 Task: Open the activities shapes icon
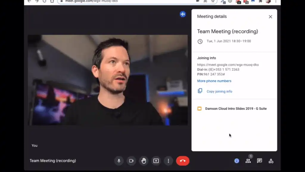271,161
